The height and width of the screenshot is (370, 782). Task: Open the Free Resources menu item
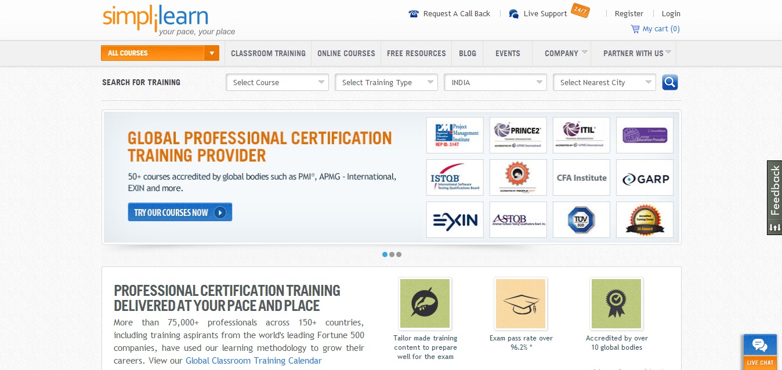[x=417, y=53]
